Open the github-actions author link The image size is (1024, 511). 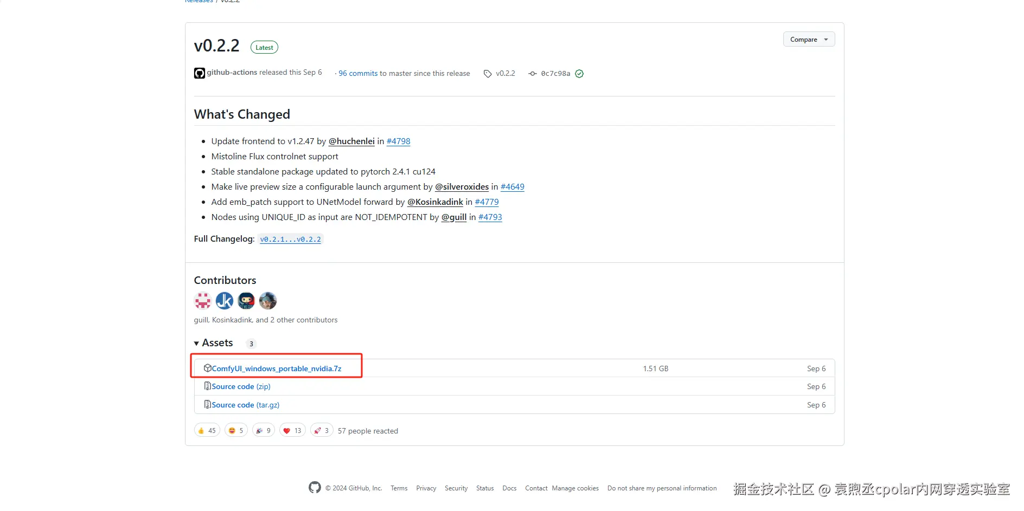[x=232, y=73]
